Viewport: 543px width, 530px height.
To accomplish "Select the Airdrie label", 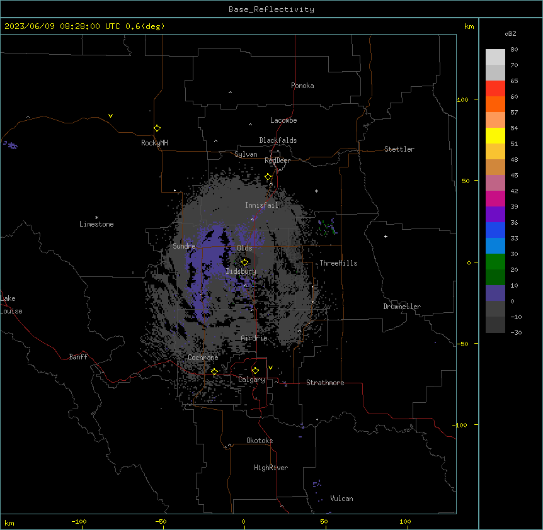I will (x=254, y=338).
